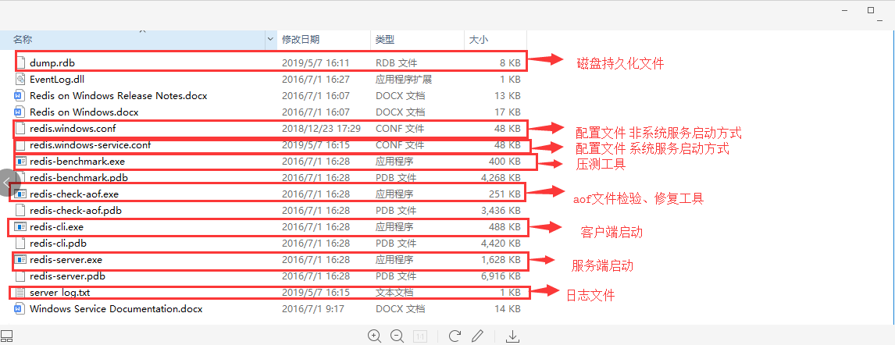The height and width of the screenshot is (345, 895).
Task: Click the redis-check-aof.exe application icon
Action: 20,194
